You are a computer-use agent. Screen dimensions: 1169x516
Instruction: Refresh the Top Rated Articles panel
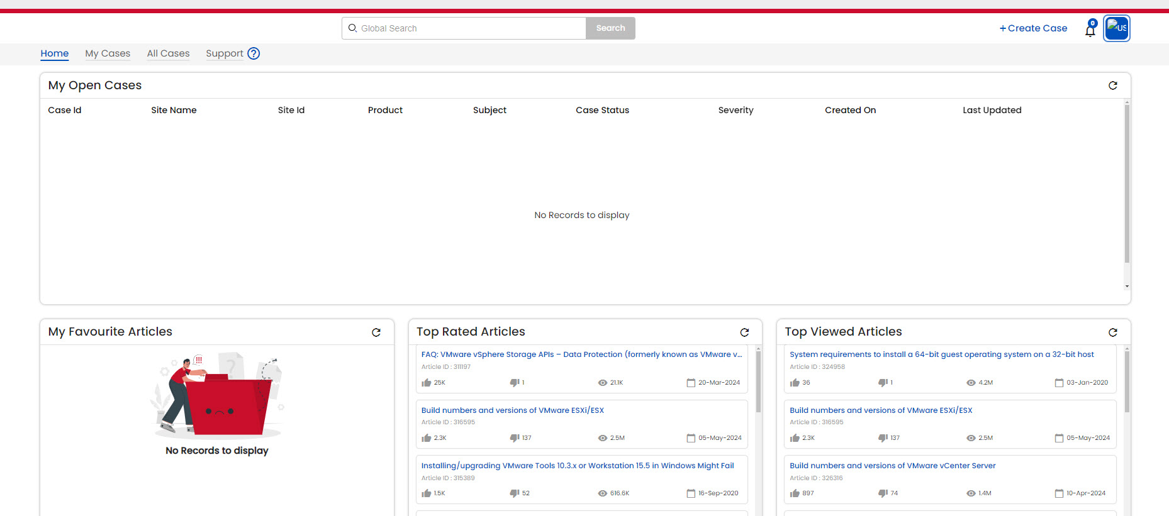(744, 332)
